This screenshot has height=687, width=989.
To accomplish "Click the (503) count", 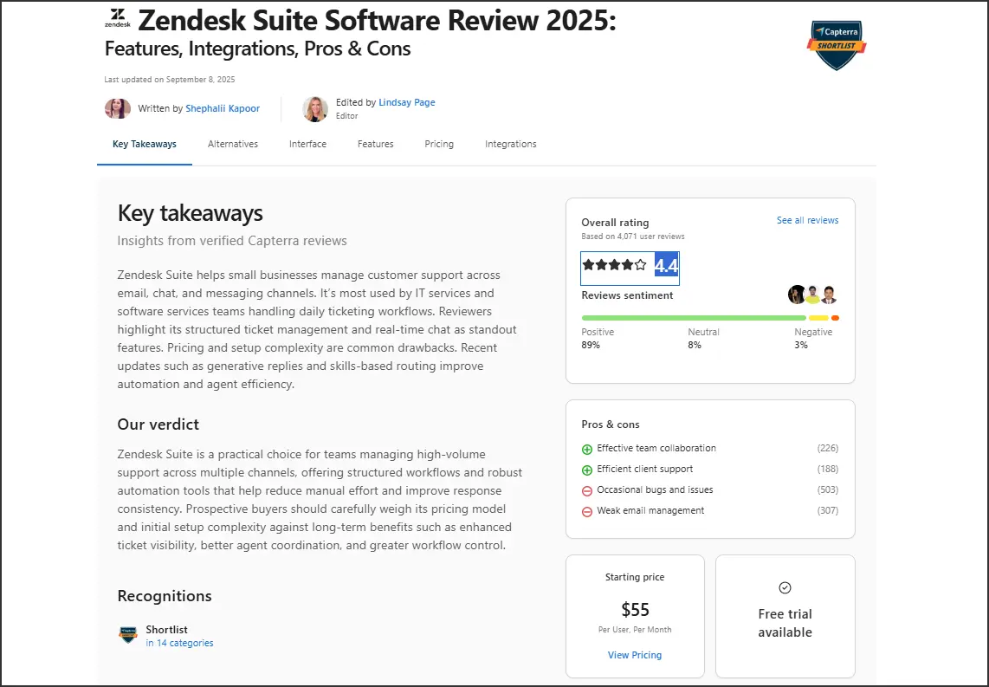I will tap(828, 489).
